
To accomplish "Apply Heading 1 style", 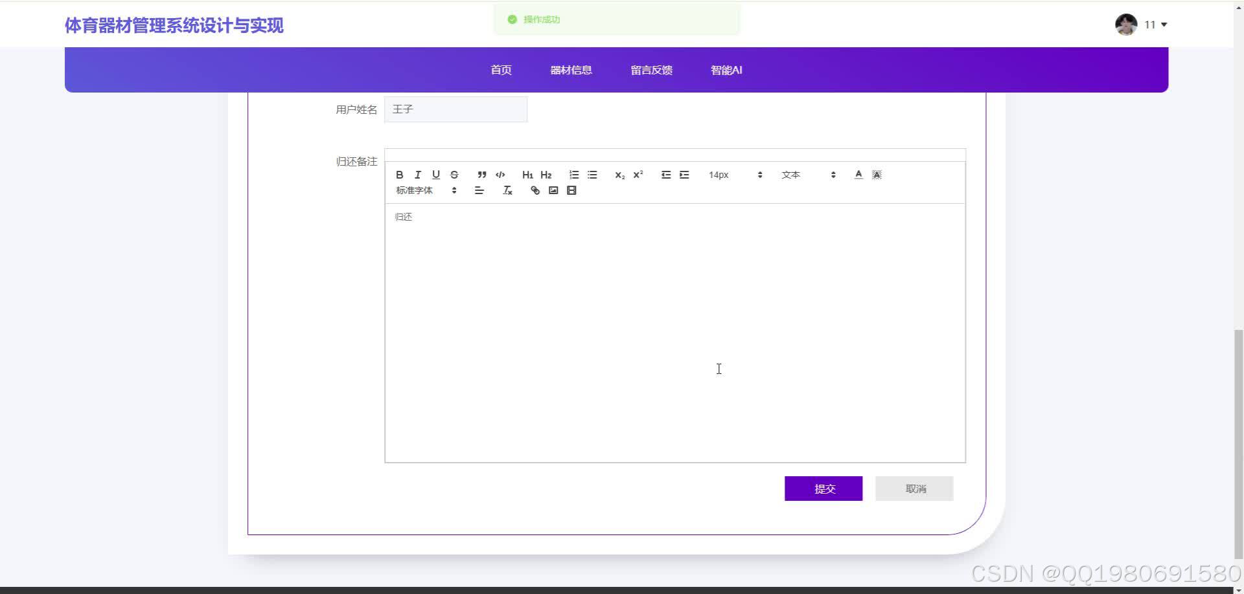I will click(527, 175).
